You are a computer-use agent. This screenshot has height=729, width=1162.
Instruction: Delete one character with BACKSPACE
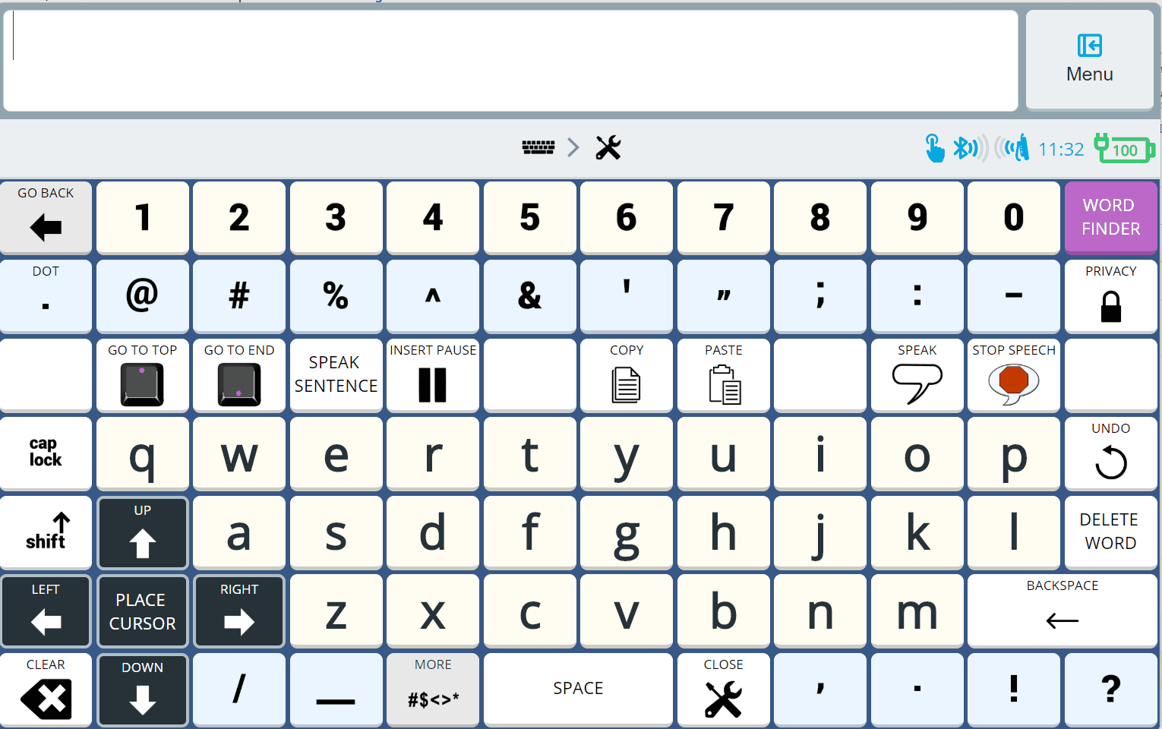(x=1063, y=611)
